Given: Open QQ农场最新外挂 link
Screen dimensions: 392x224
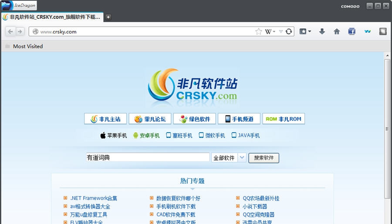Looking at the screenshot, I should click(261, 198).
